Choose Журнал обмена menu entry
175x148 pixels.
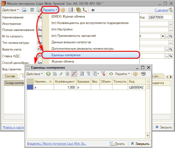[x=63, y=61]
